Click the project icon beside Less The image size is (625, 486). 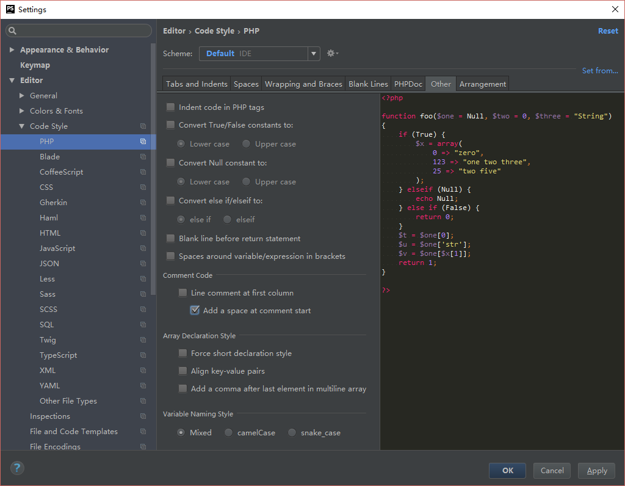[143, 278]
